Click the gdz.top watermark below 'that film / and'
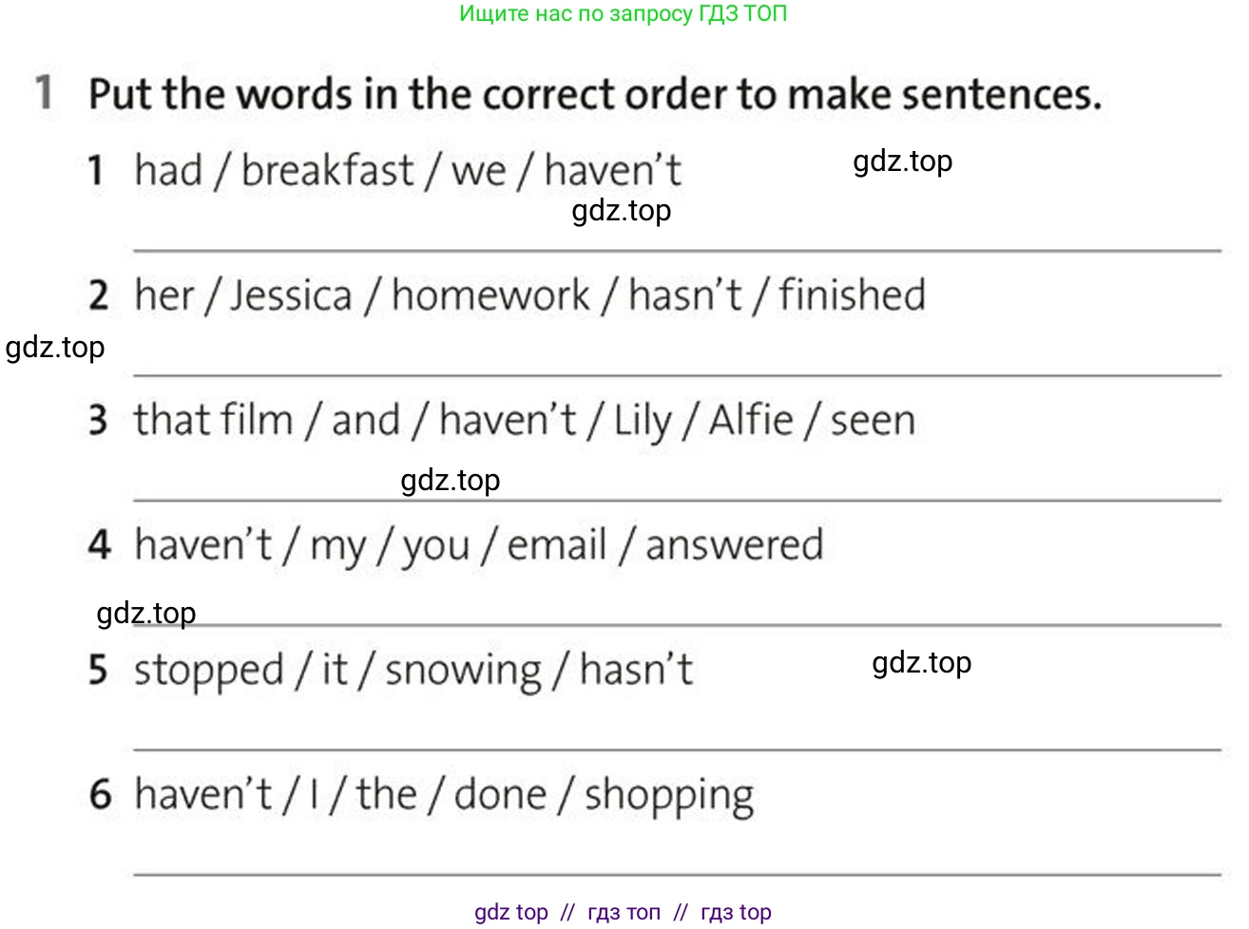The image size is (1249, 929). coord(451,480)
